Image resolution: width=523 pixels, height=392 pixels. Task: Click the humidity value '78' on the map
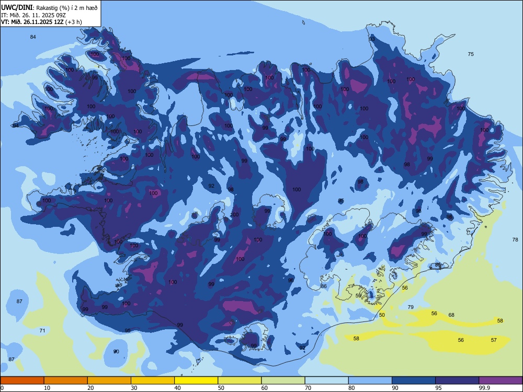click(x=515, y=240)
